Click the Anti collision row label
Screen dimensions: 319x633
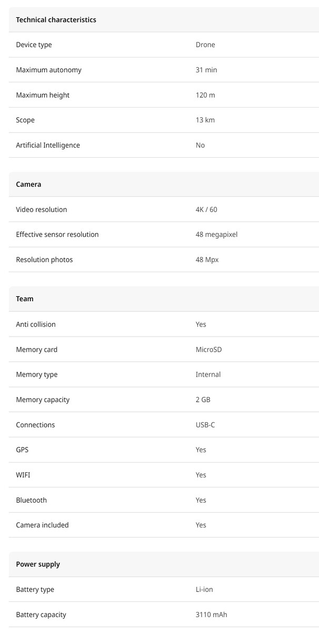coord(36,324)
